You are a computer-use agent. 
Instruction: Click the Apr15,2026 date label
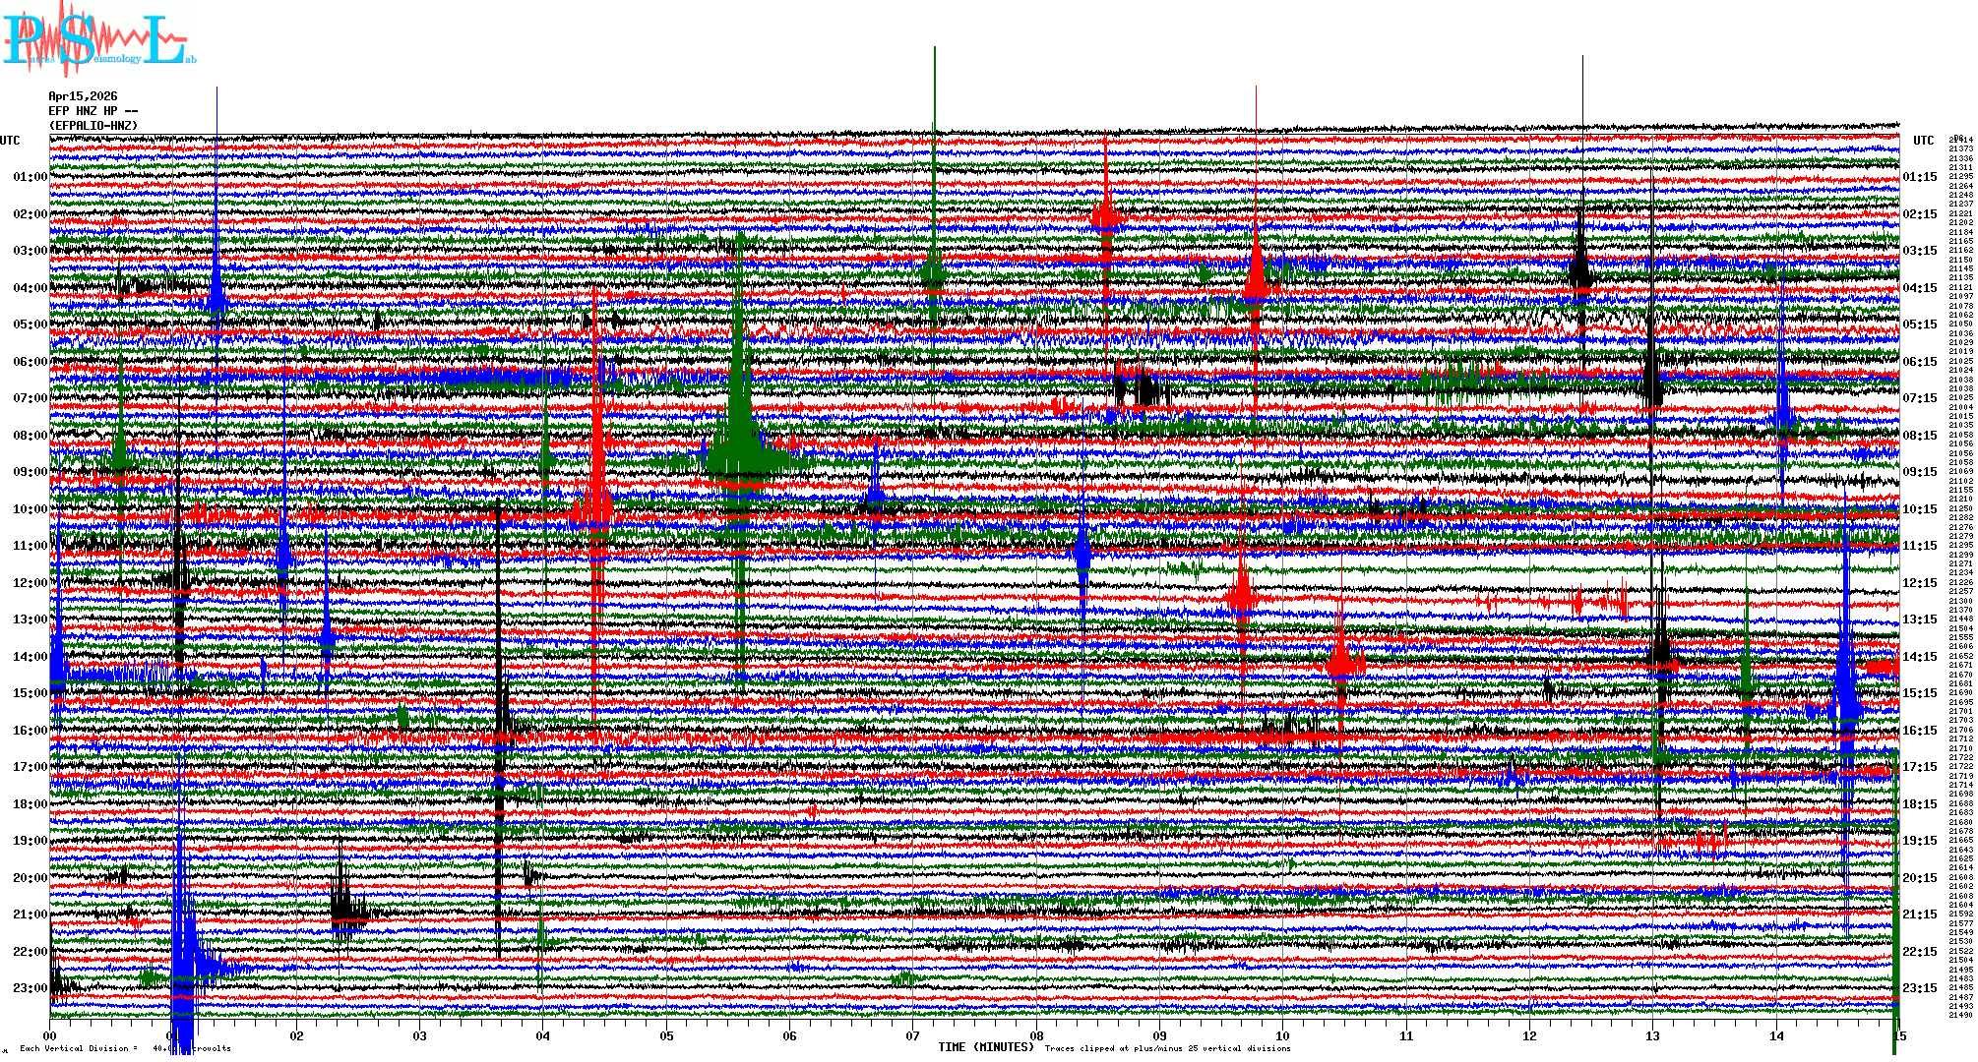(x=83, y=96)
